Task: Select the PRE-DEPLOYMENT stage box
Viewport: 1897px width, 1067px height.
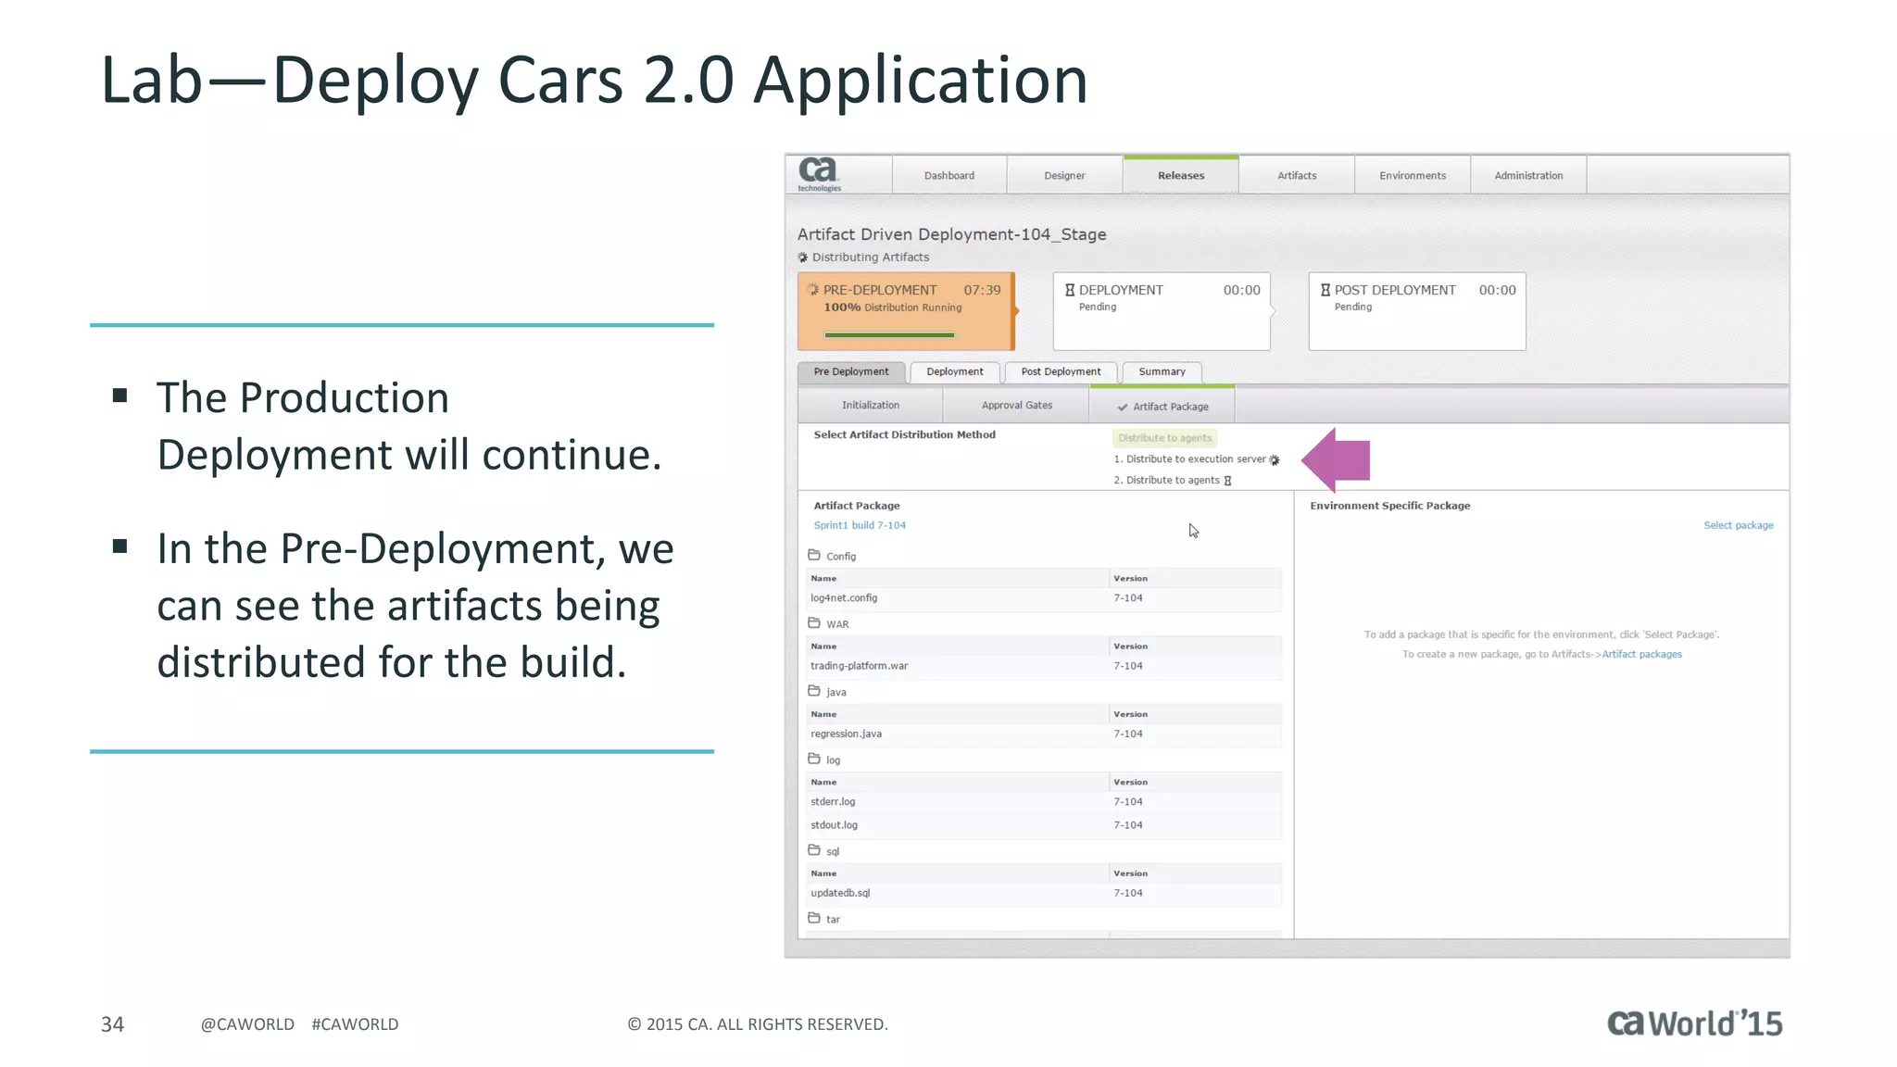Action: tap(906, 311)
